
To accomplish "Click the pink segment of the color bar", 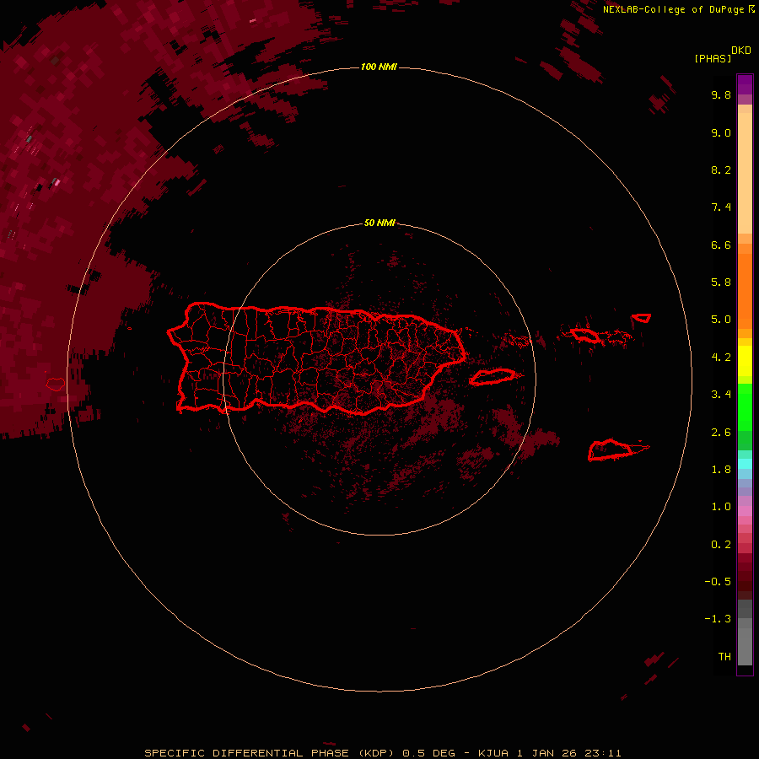I will click(745, 511).
